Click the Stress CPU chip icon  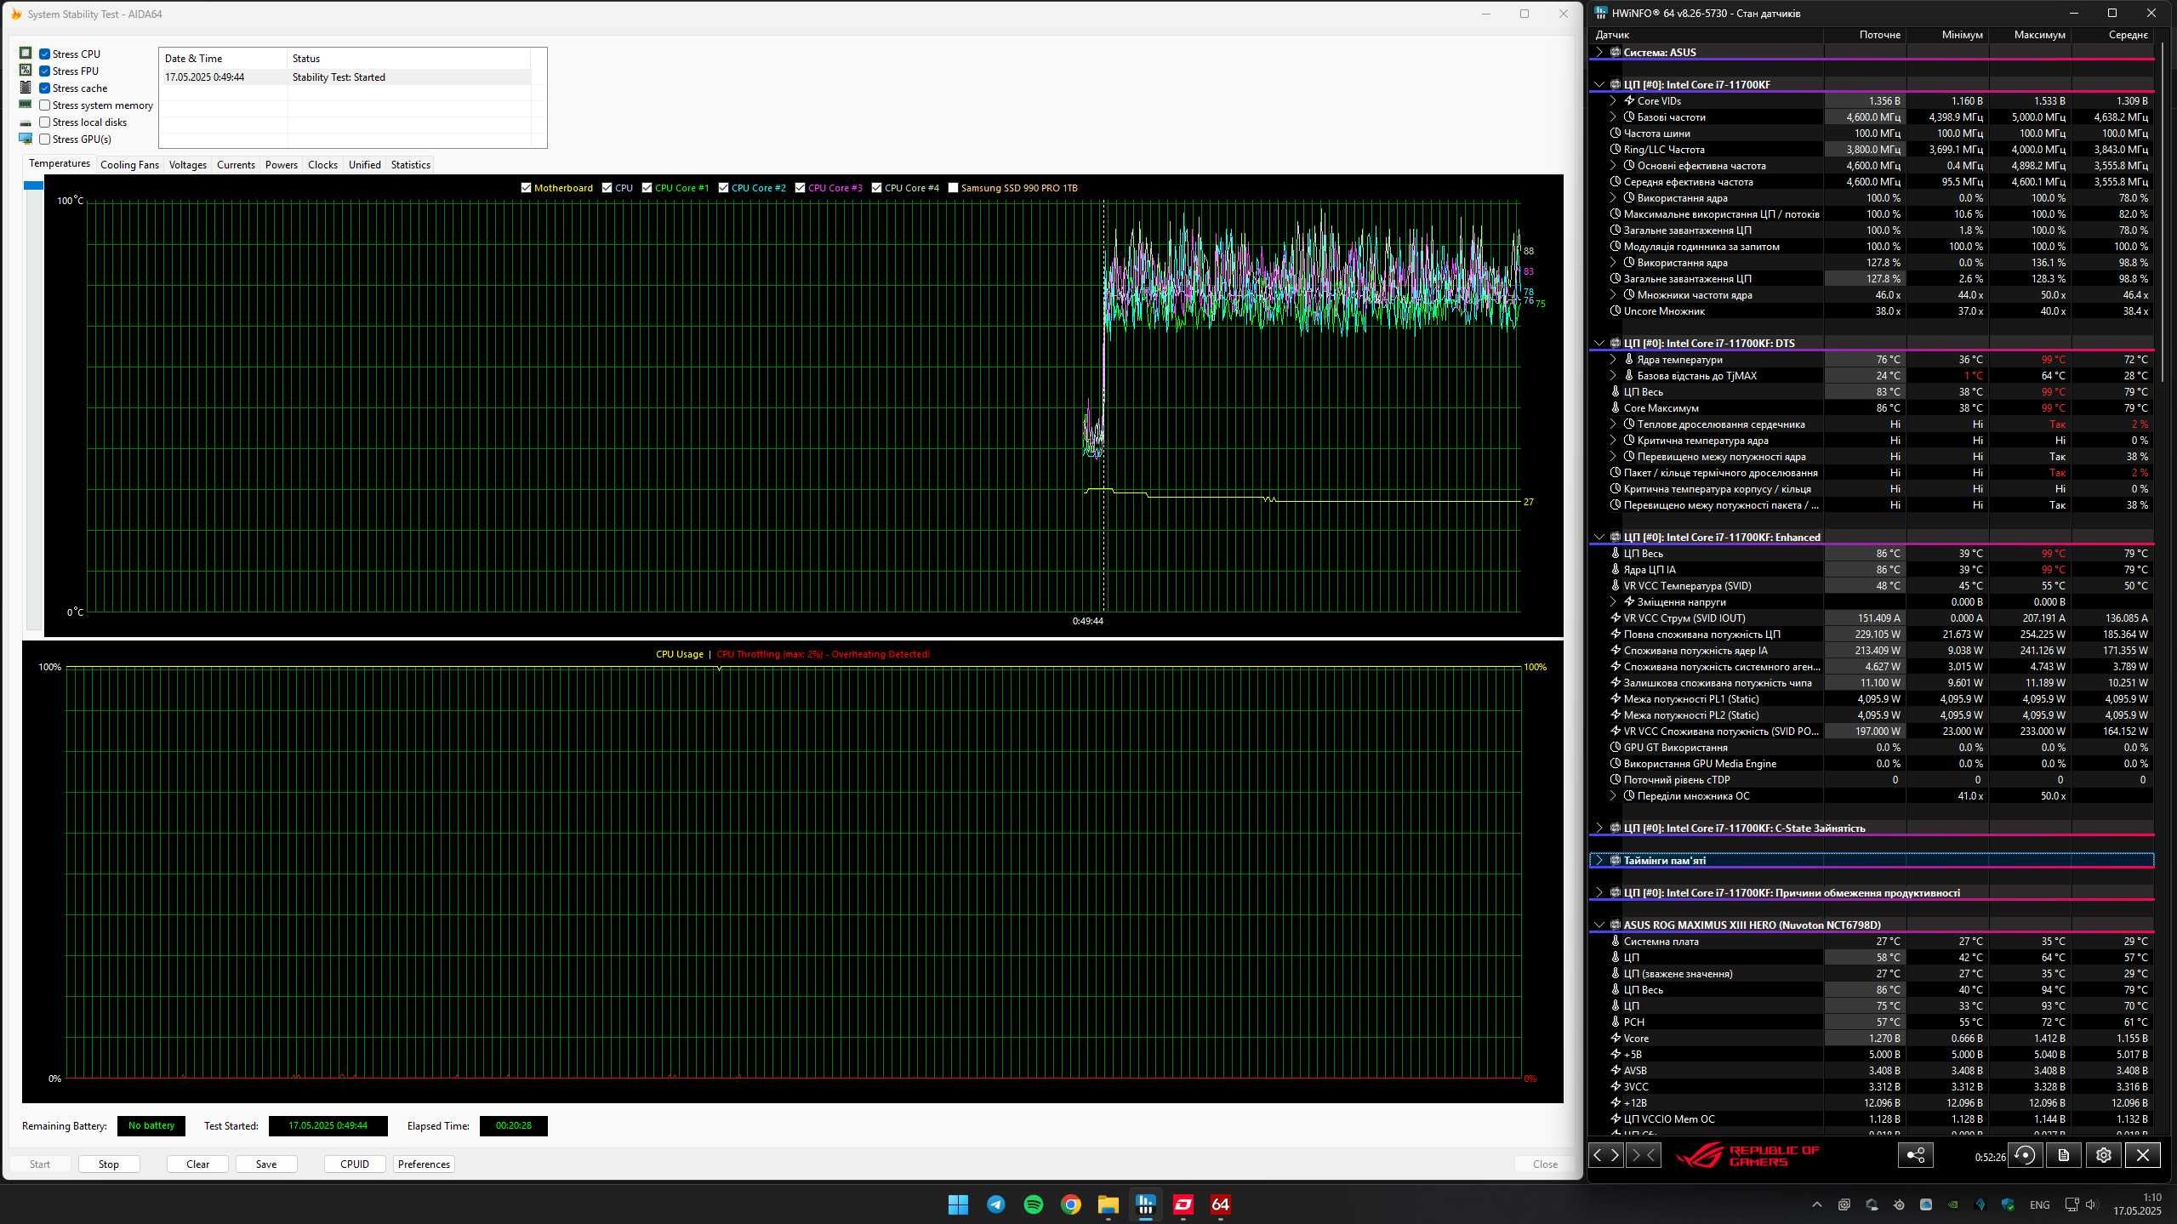tap(26, 54)
